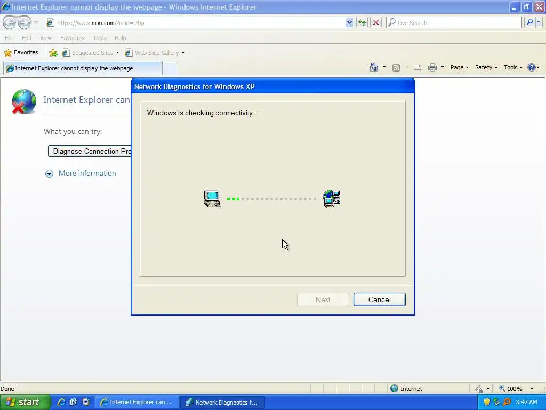
Task: Expand More information section
Action: pos(50,174)
